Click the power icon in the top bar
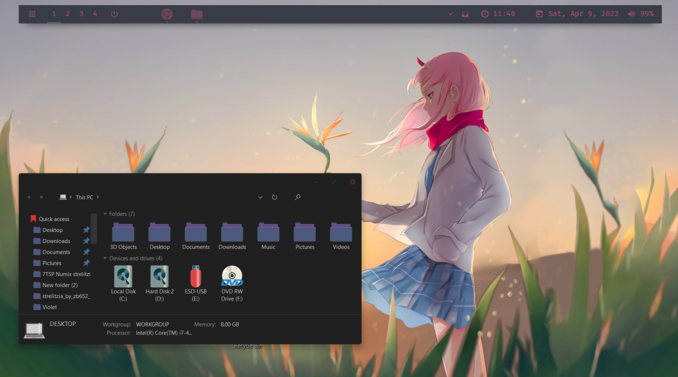This screenshot has width=678, height=377. 114,14
